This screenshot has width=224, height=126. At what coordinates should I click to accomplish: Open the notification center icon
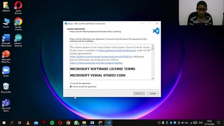click(218, 123)
